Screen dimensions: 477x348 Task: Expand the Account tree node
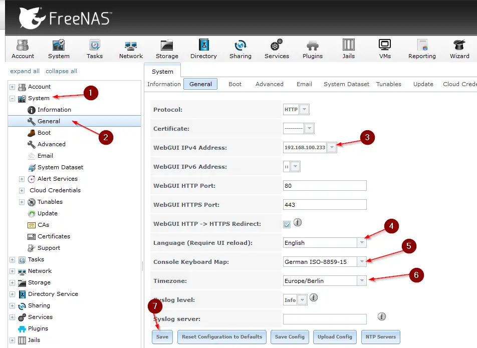click(x=12, y=87)
